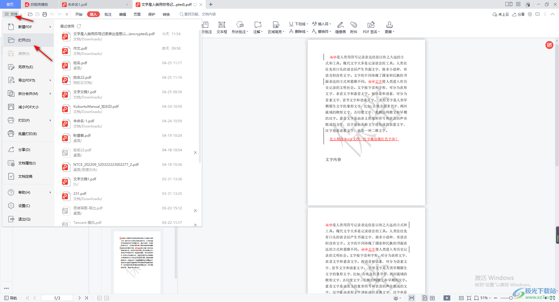
Task: Insert a text box annotation (文本框)
Action: (222, 28)
